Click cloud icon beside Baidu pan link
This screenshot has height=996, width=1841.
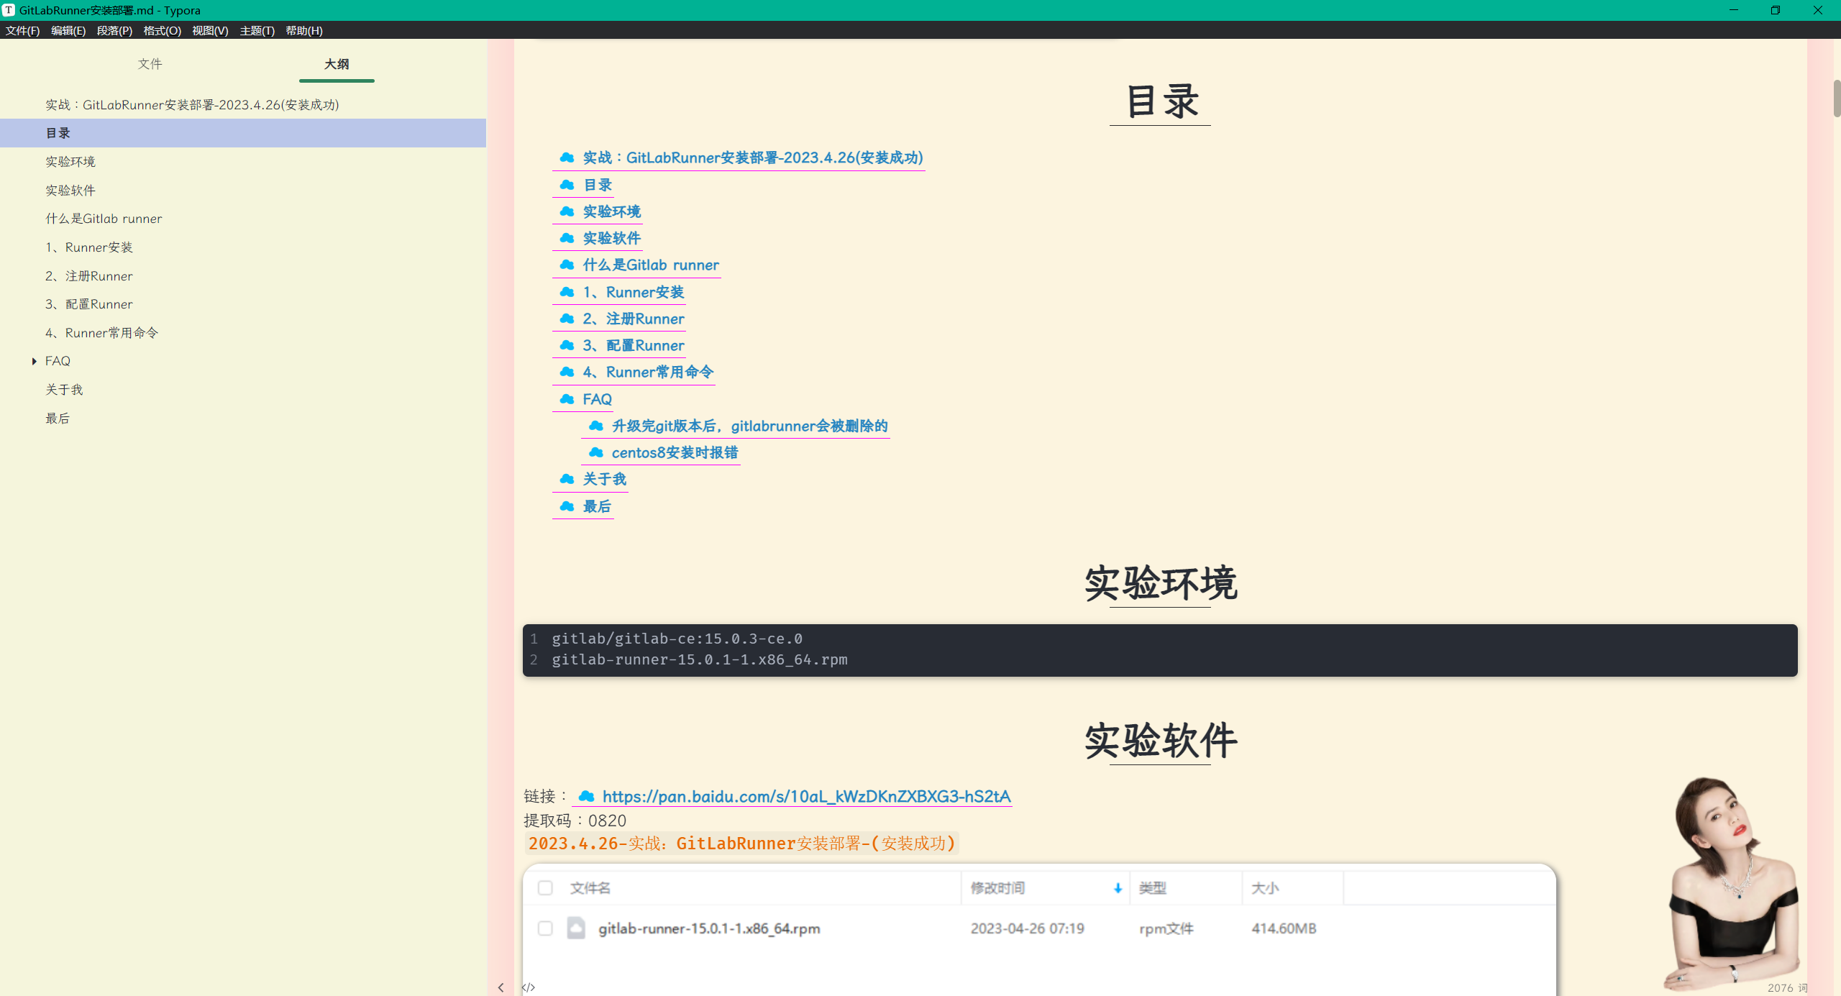point(586,796)
